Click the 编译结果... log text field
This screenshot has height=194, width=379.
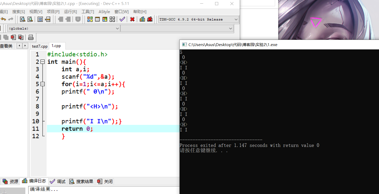click(x=103, y=190)
